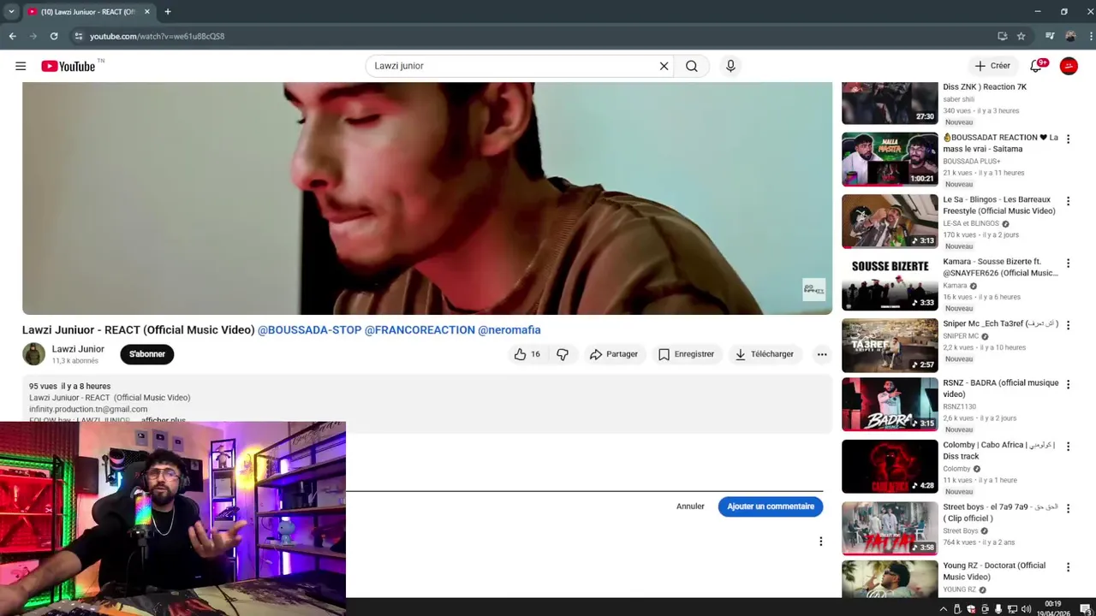
Task: Run search with magnifier button
Action: click(692, 66)
